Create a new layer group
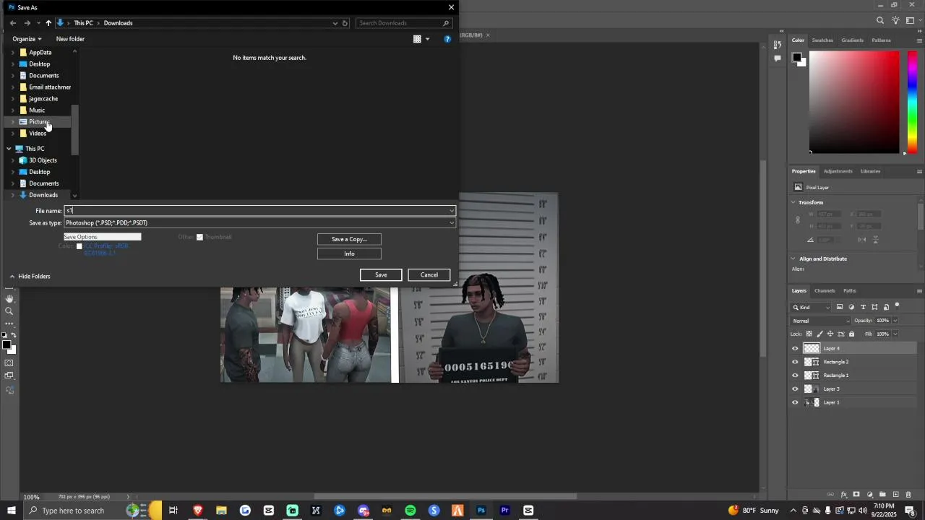The height and width of the screenshot is (520, 925). [x=882, y=495]
